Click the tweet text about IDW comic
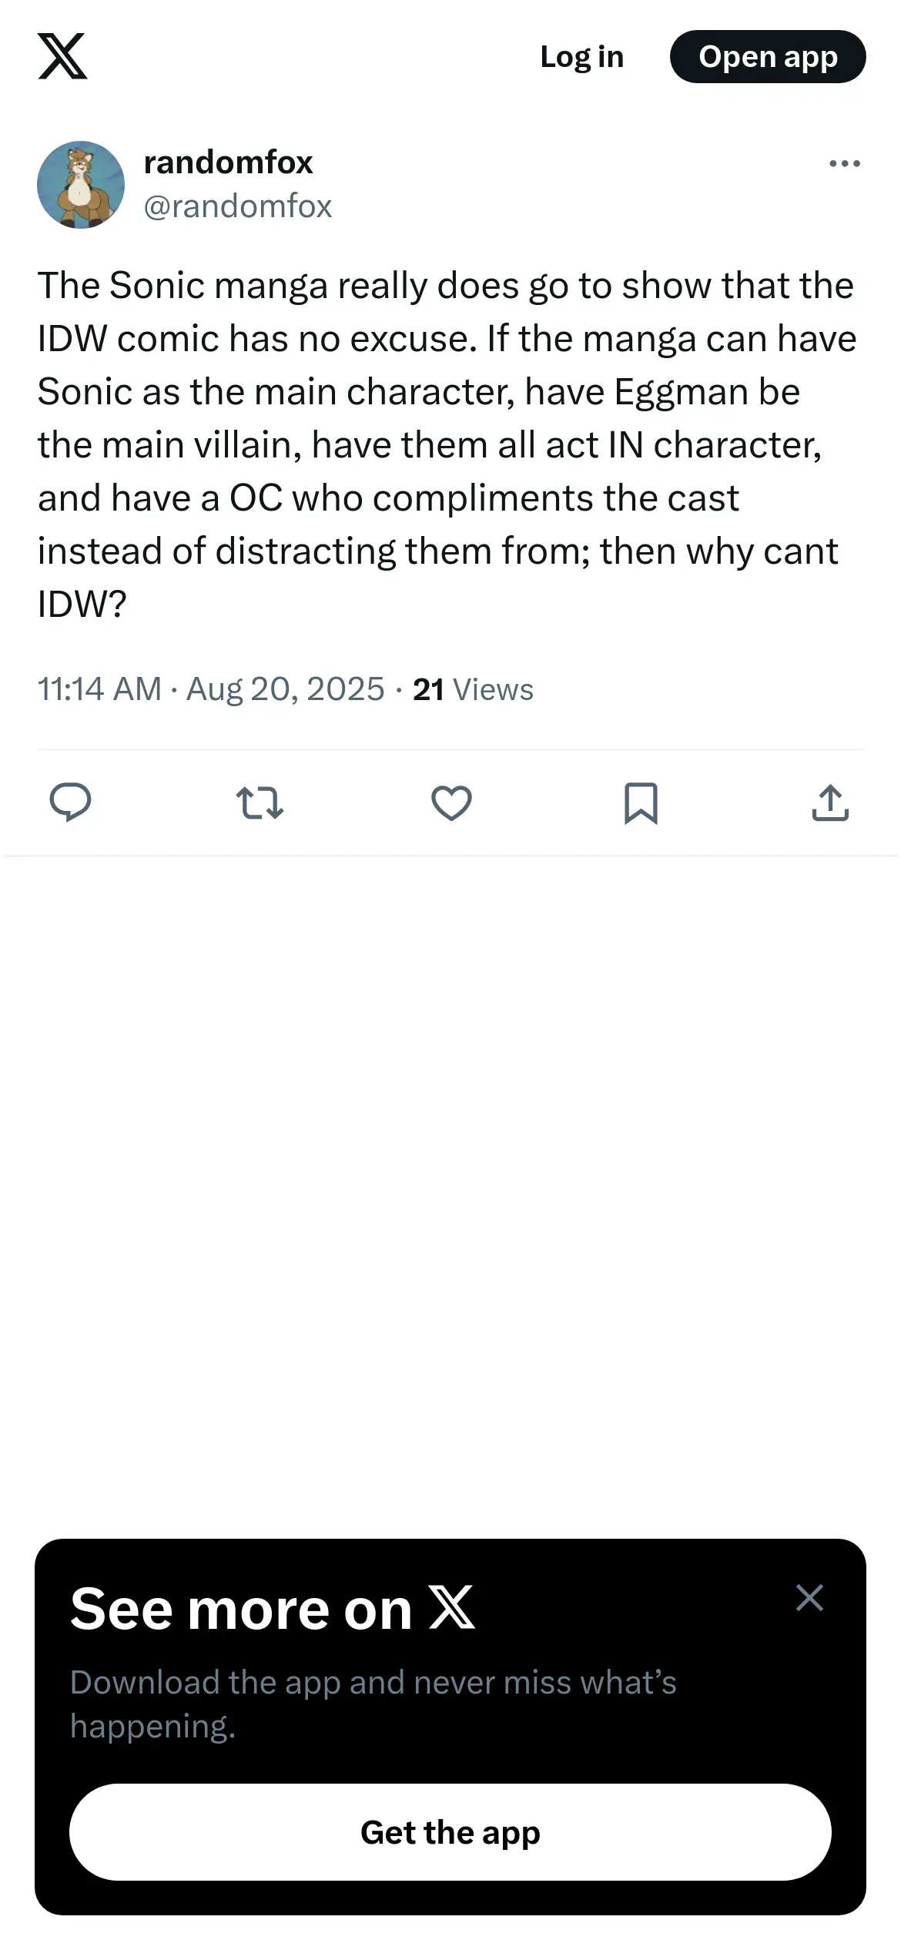 click(x=447, y=444)
